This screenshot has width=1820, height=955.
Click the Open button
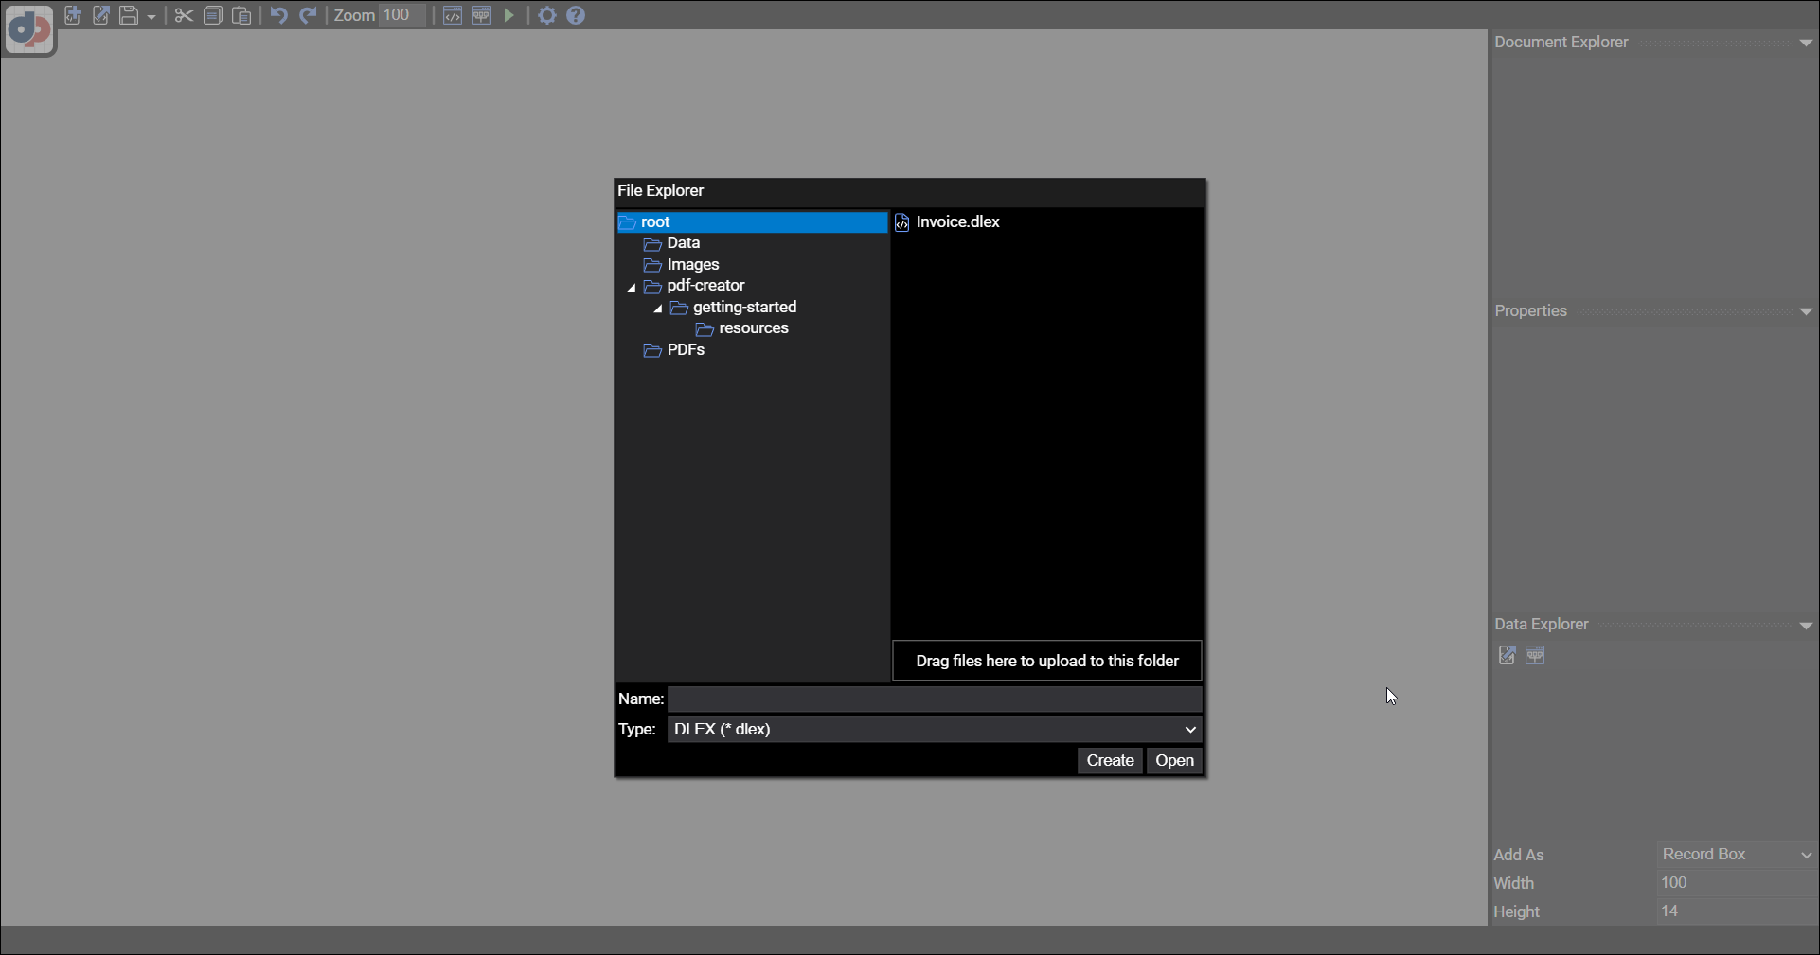tap(1174, 761)
